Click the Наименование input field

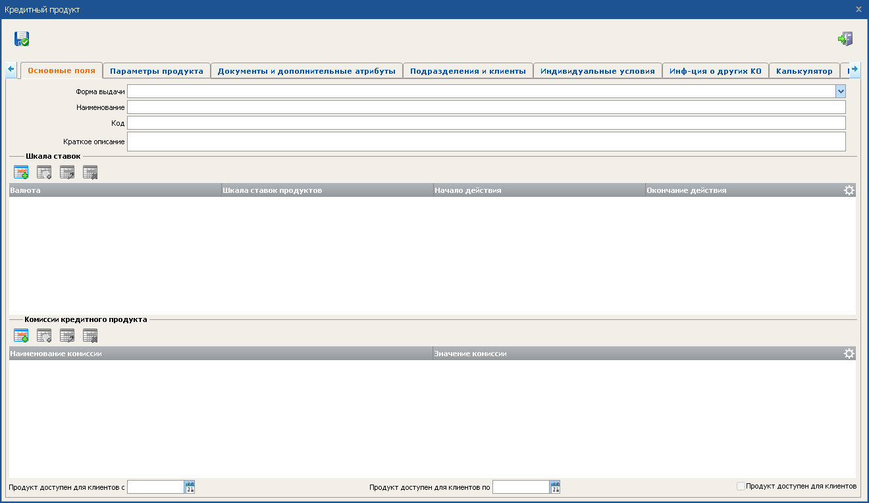[x=487, y=107]
